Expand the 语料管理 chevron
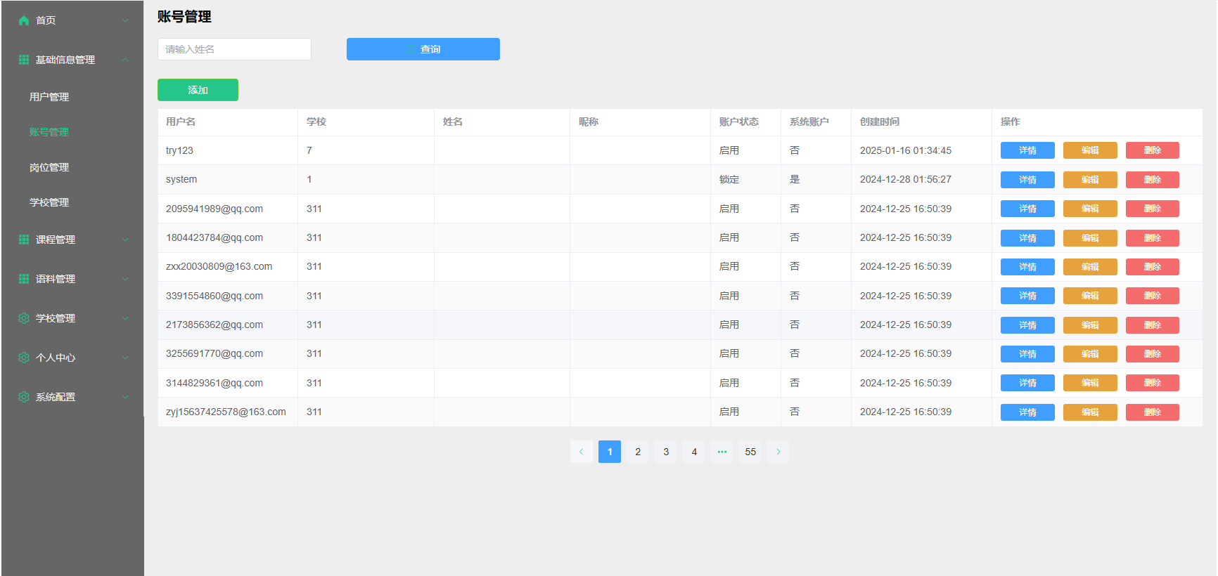 [125, 279]
